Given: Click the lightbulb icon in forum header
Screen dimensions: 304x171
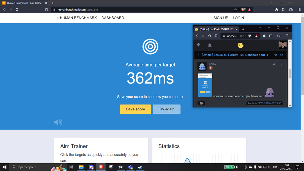Looking at the screenshot, I should pyautogui.click(x=198, y=45).
